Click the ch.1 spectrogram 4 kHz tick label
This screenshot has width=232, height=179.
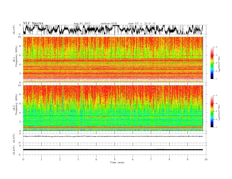pyautogui.click(x=20, y=64)
